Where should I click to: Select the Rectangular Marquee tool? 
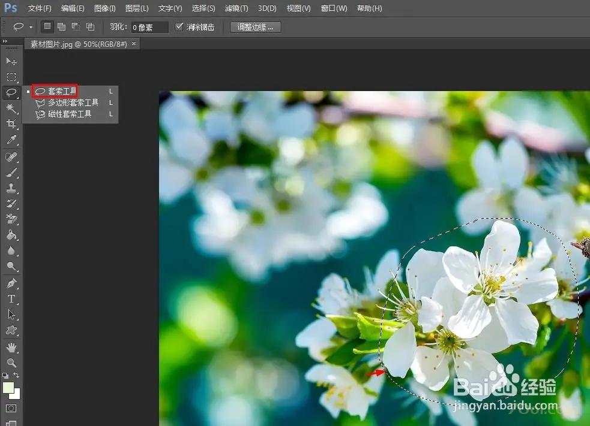point(11,77)
